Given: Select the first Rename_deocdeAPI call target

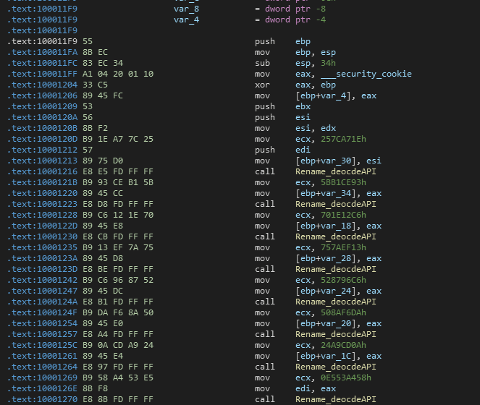Looking at the screenshot, I should click(x=335, y=171).
